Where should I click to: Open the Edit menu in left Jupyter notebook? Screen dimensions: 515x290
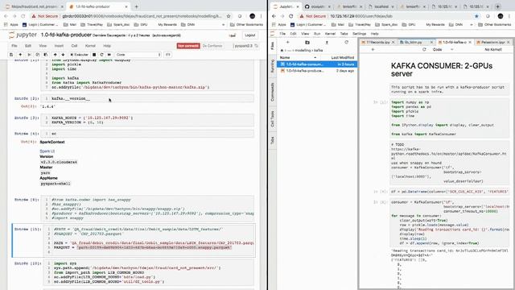28,46
